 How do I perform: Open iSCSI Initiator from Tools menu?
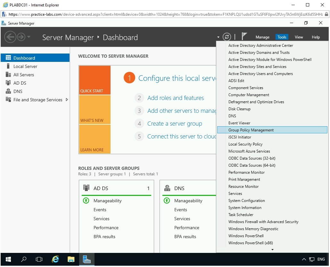coord(272,137)
